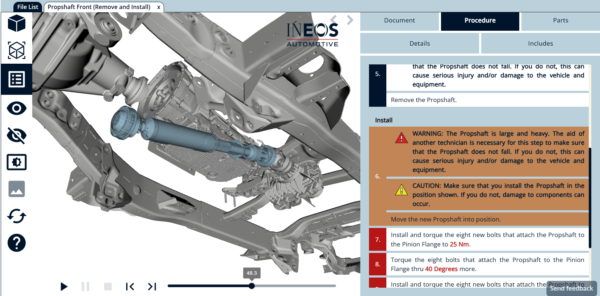Expand the Details section
Viewport: 600px width, 296px height.
420,43
